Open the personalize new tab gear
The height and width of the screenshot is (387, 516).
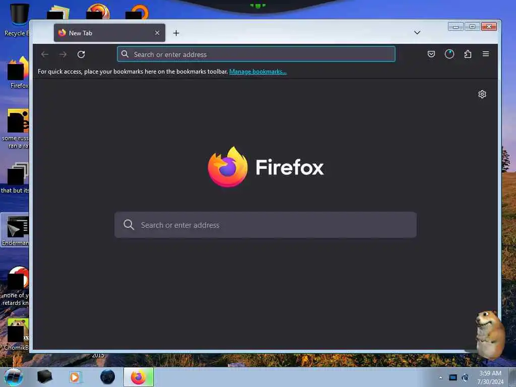[x=482, y=94]
